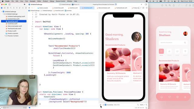This screenshot has height=109, width=194.
Task: Switch to the WelcomeHeader.swift tab
Action: click(103, 8)
